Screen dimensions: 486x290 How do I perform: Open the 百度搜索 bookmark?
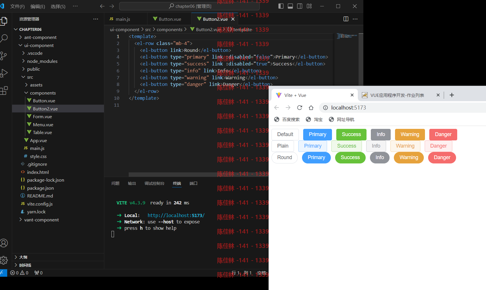pos(287,119)
